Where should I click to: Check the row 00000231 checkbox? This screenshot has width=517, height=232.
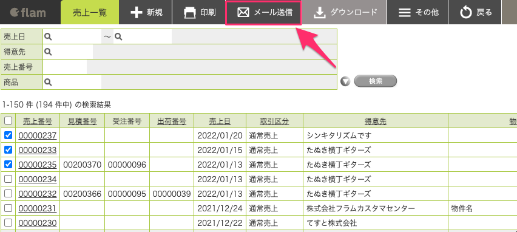[x=8, y=208]
